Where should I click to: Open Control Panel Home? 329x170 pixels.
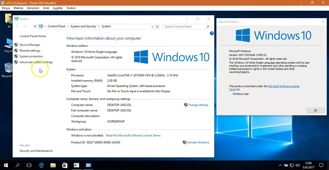click(33, 36)
